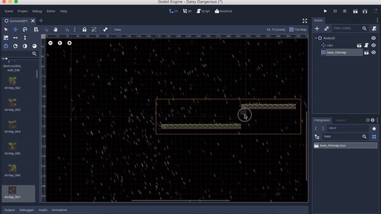The height and width of the screenshot is (214, 381).
Task: Attach a script to selected node
Action: pos(374,29)
